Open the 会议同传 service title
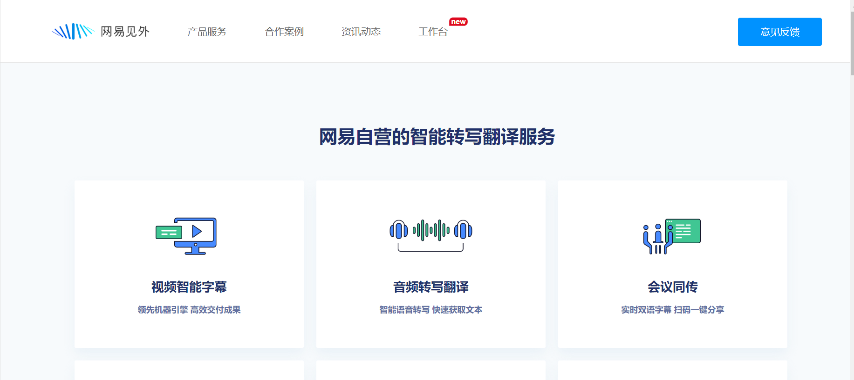854x380 pixels. [673, 287]
